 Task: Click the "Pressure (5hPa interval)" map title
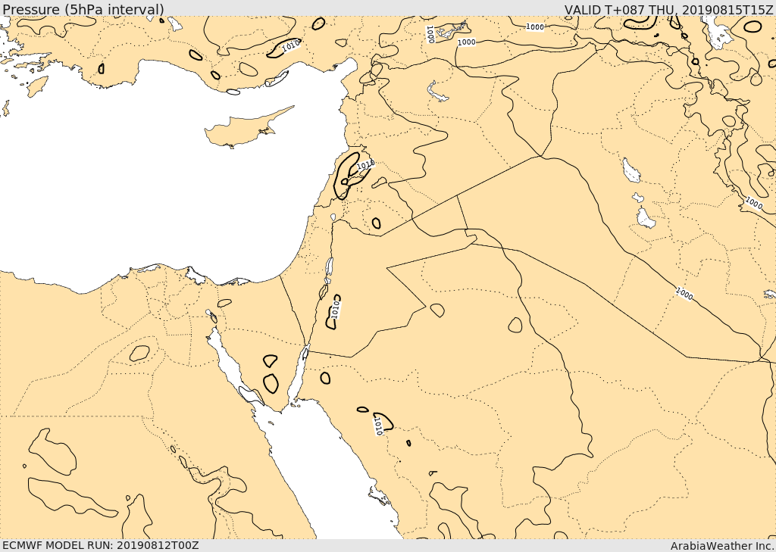(83, 9)
